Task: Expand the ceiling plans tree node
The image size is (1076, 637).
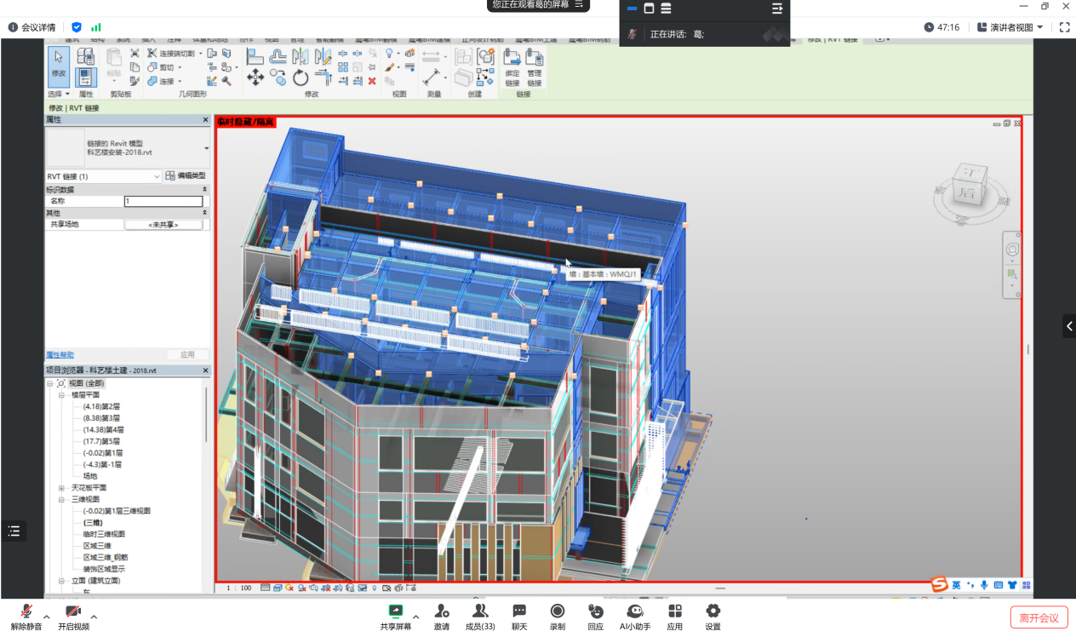Action: [x=61, y=488]
